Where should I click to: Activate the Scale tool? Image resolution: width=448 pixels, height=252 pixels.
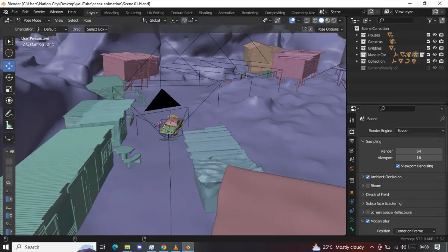click(9, 89)
